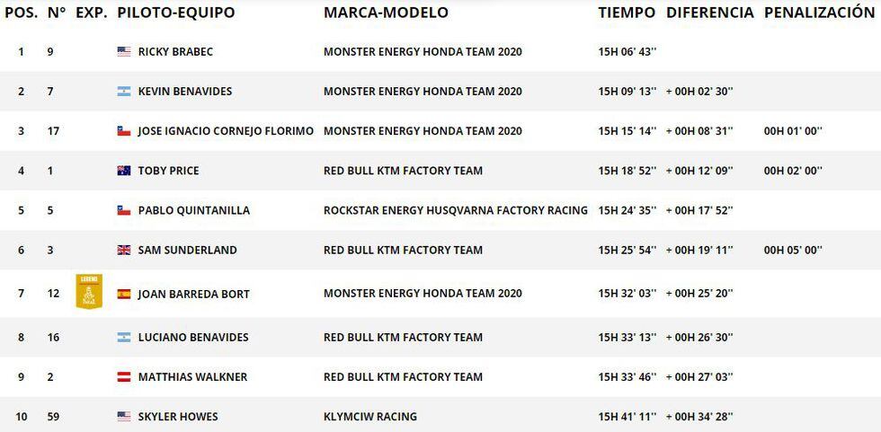Image resolution: width=881 pixels, height=432 pixels.
Task: Click the Chile flag beside Jose Ignacio Cornejo
Action: pyautogui.click(x=124, y=131)
